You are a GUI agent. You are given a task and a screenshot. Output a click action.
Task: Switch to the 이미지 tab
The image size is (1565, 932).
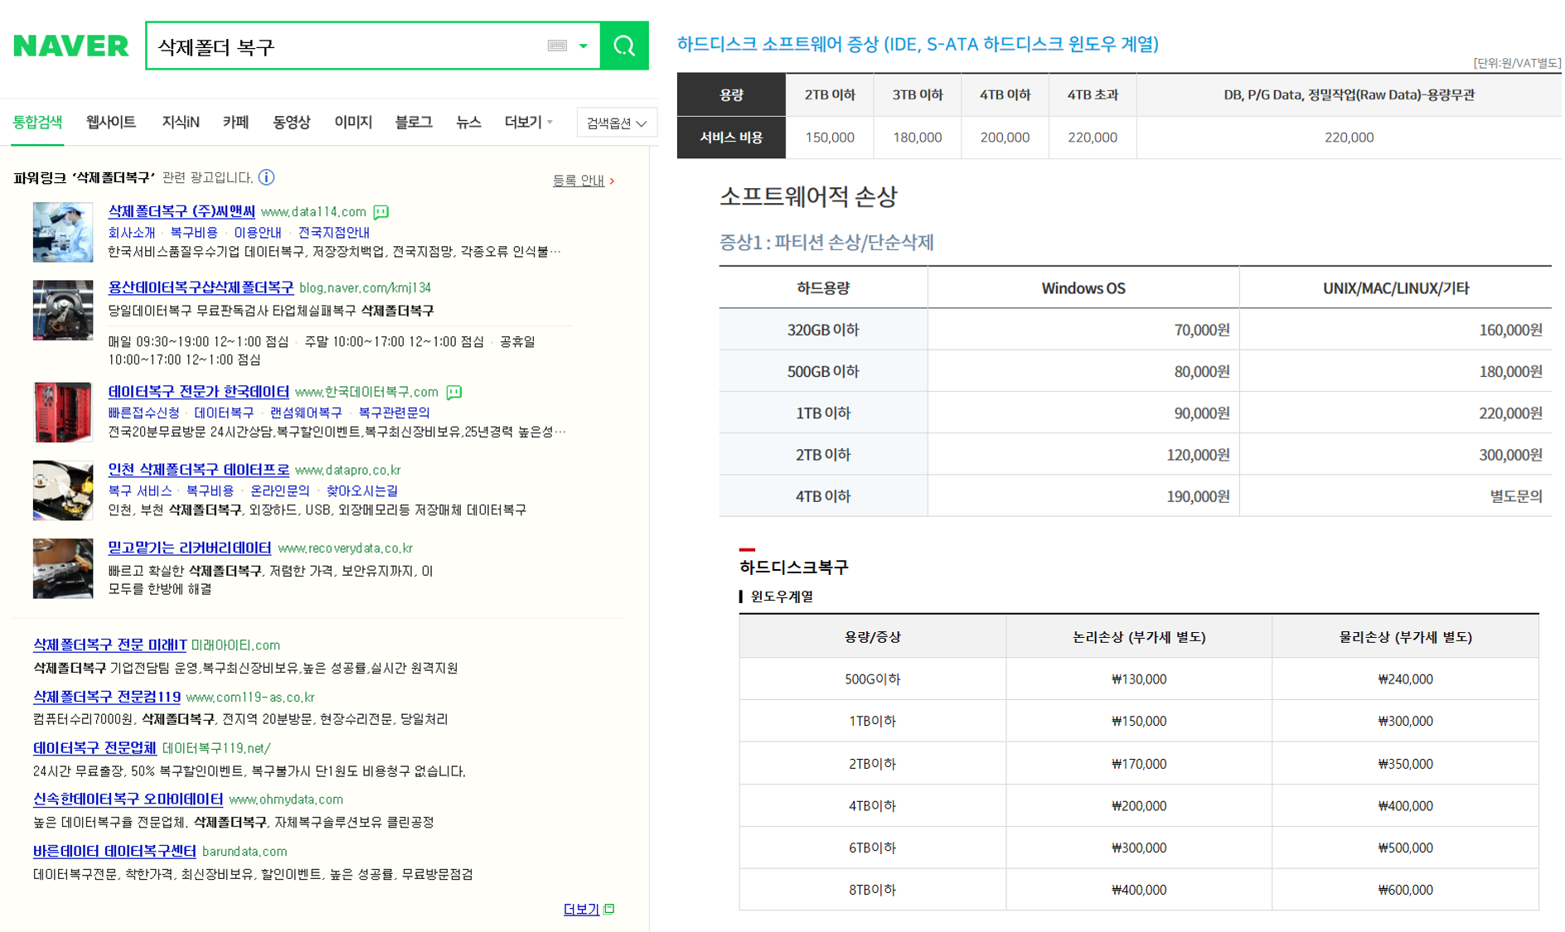(353, 123)
